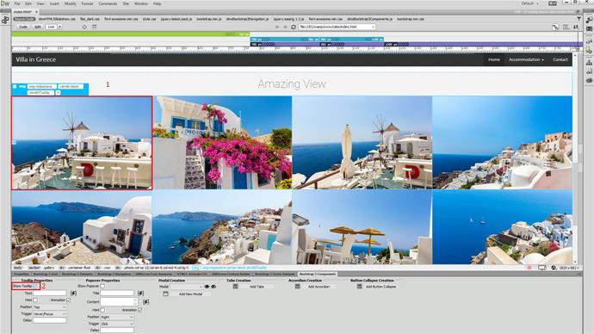Click the Add New Modal button

pyautogui.click(x=190, y=294)
